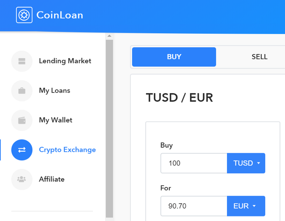Click the sidebar scrollbar up arrow

pyautogui.click(x=109, y=36)
